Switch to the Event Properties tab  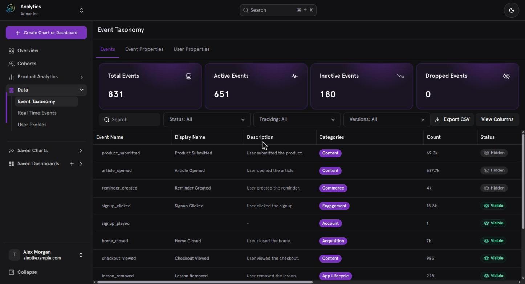pyautogui.click(x=144, y=49)
